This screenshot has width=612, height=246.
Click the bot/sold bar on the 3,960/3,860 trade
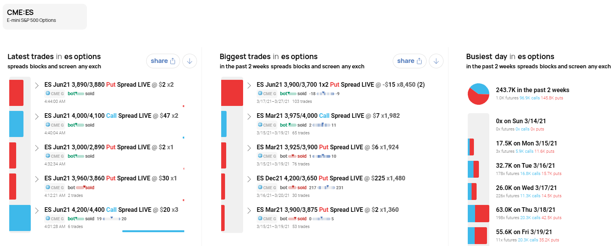click(81, 188)
